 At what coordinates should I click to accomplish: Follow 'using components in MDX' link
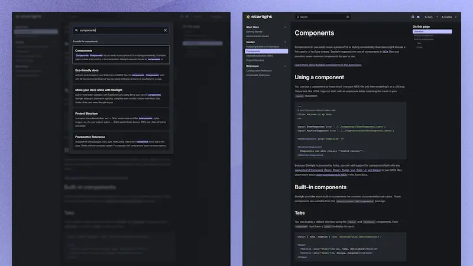(331, 174)
